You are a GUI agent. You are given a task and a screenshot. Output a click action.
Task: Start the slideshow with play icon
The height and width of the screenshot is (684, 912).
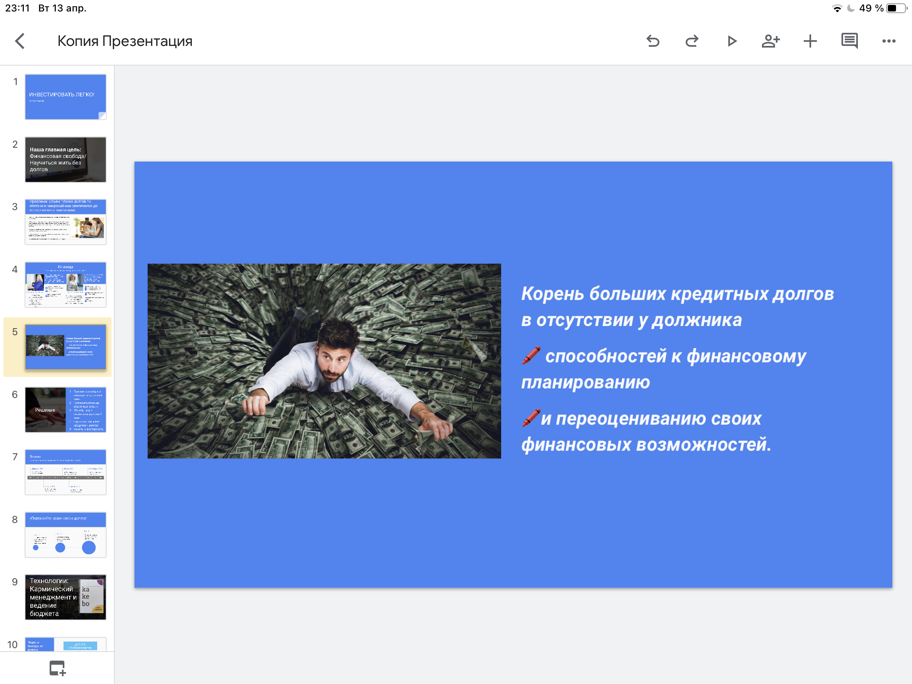[732, 41]
